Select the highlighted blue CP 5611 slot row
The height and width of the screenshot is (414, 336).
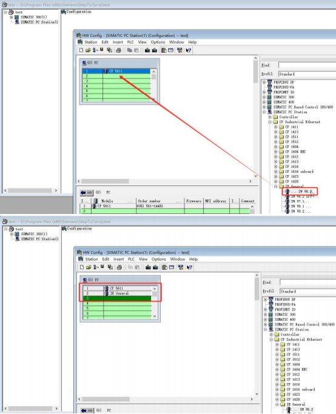tap(116, 71)
